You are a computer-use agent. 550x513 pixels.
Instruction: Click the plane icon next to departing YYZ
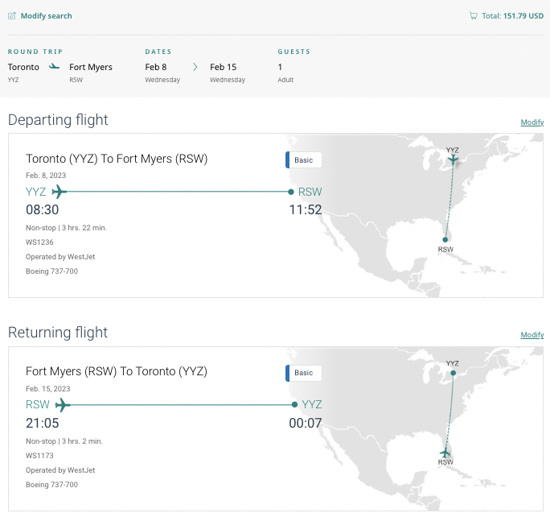(x=58, y=192)
